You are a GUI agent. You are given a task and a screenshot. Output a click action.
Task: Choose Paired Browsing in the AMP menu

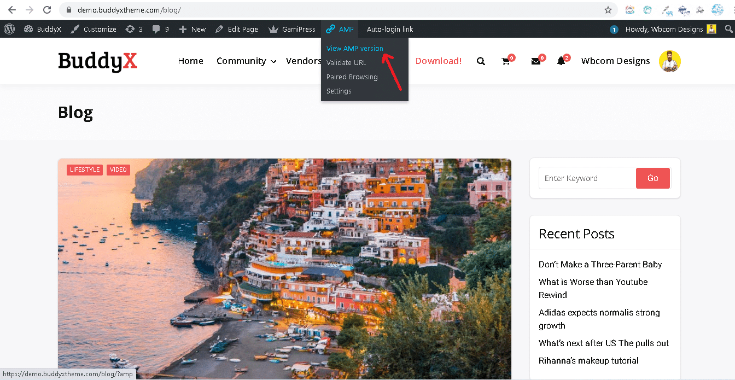coord(352,77)
